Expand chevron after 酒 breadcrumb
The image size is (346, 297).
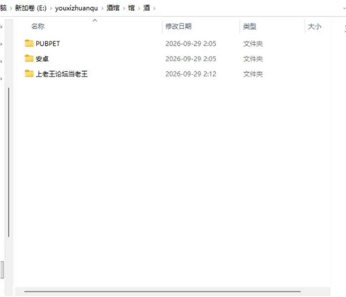point(154,8)
